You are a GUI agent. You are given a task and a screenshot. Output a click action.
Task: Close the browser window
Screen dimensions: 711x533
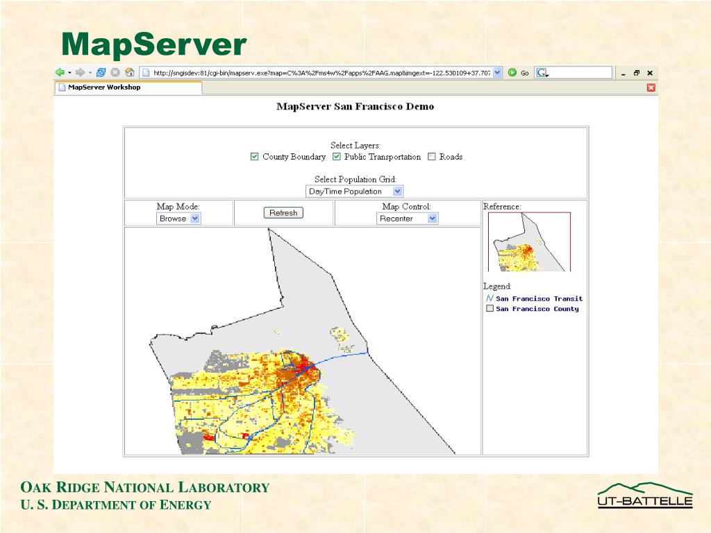coord(650,73)
